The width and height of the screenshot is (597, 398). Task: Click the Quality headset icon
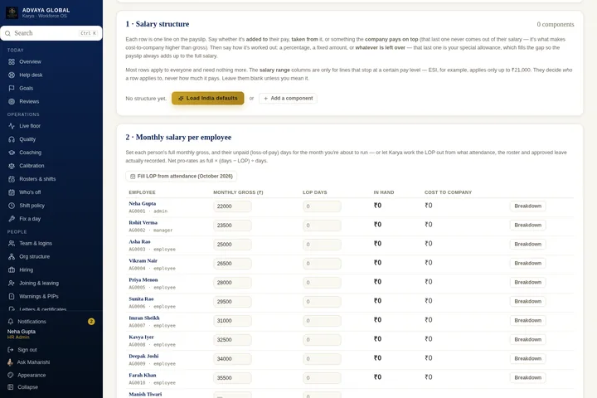coord(12,139)
